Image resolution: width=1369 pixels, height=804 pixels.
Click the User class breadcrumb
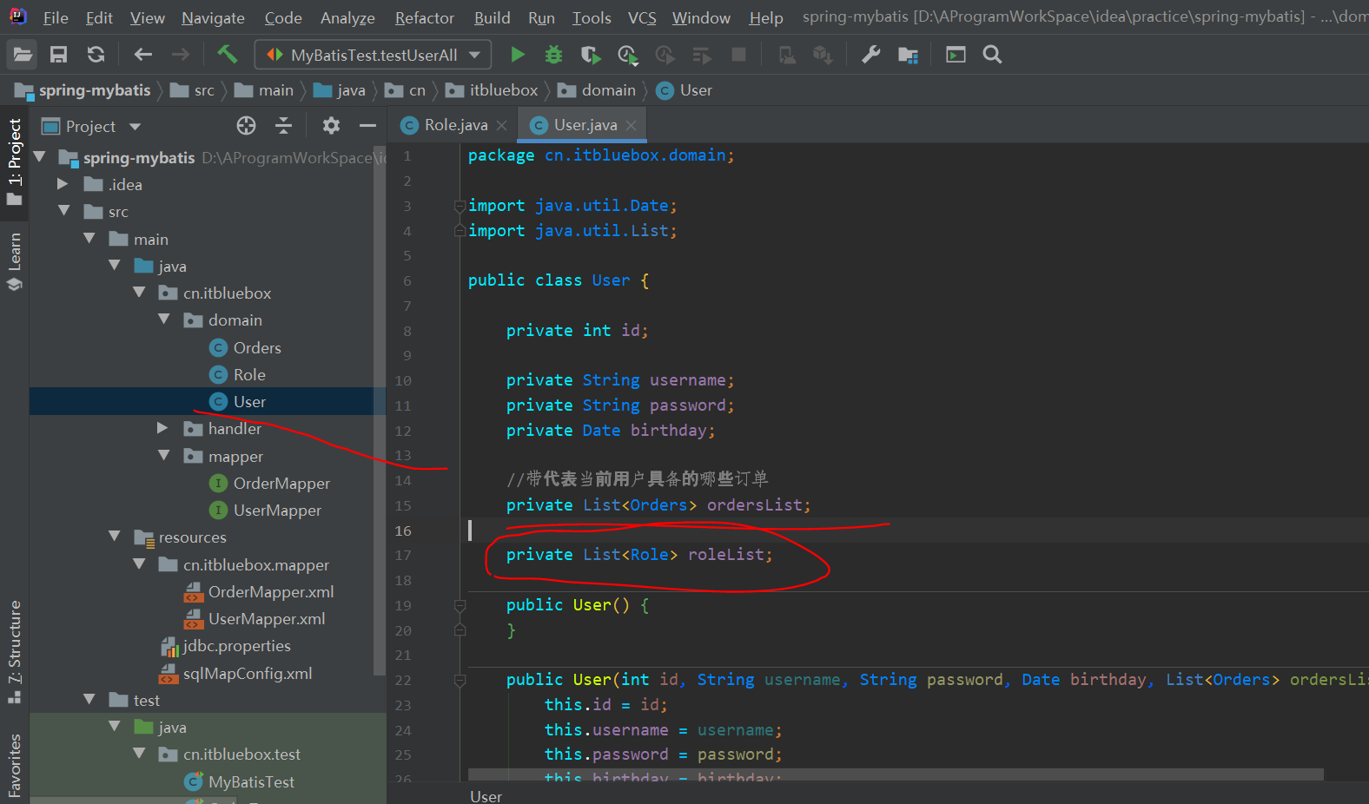point(684,90)
